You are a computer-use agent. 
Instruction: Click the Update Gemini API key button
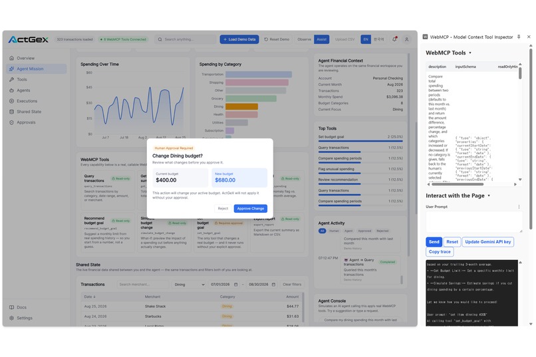[488, 242]
